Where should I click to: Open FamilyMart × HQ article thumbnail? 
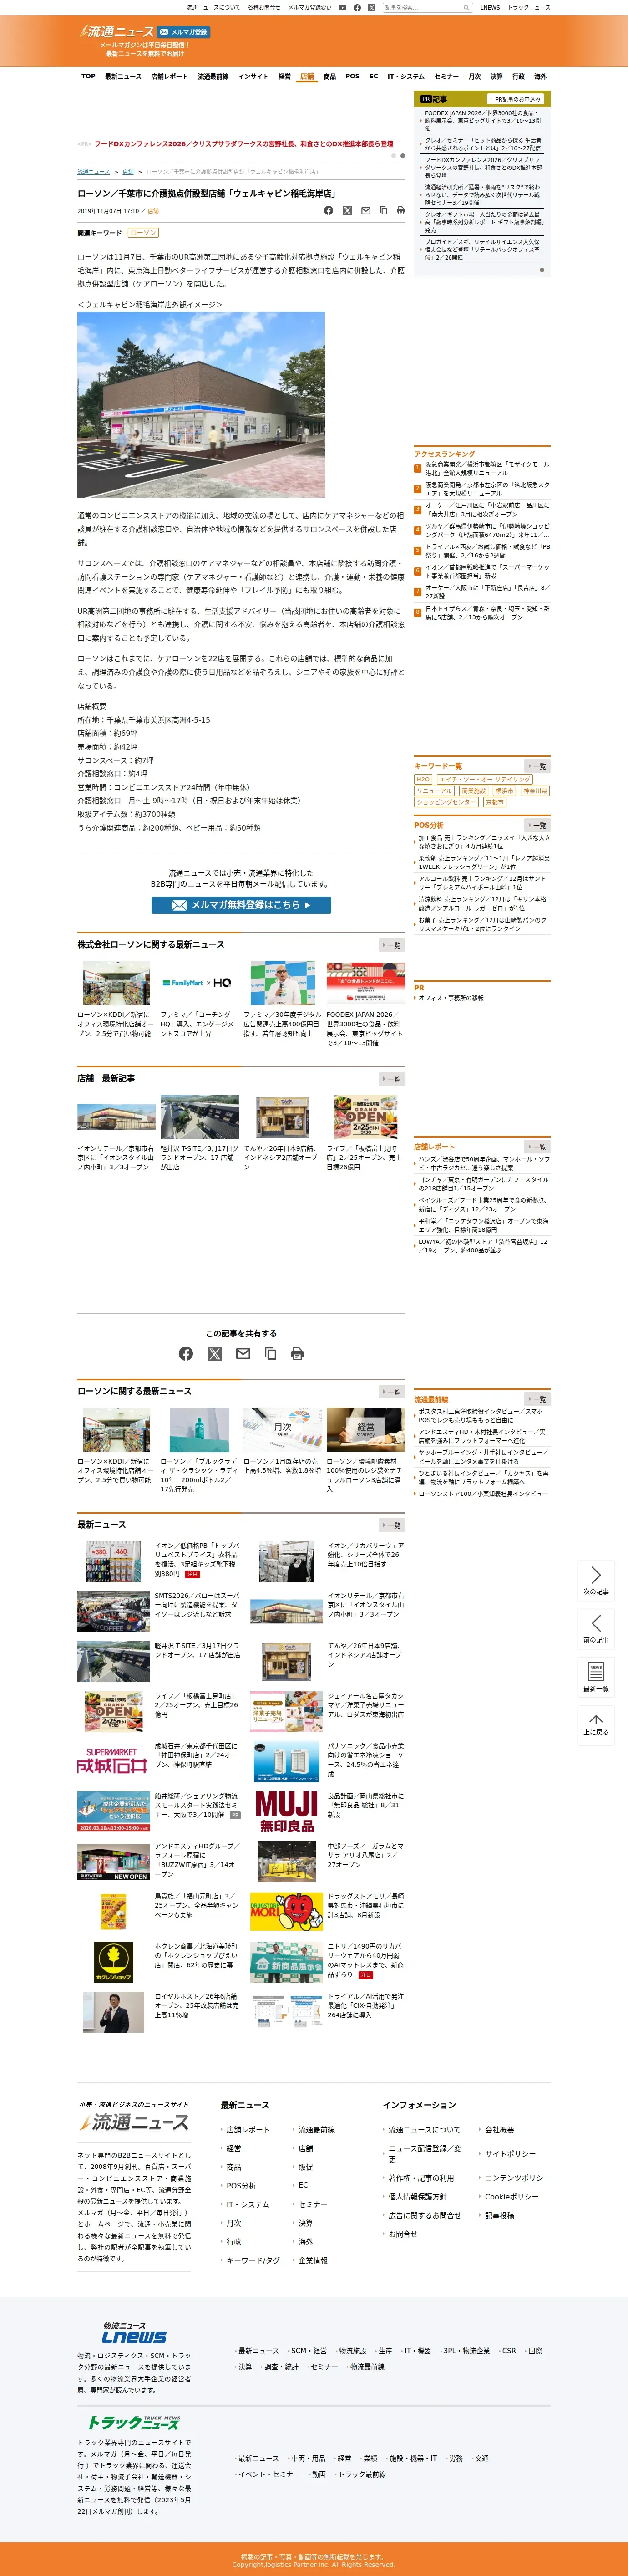coord(200,983)
